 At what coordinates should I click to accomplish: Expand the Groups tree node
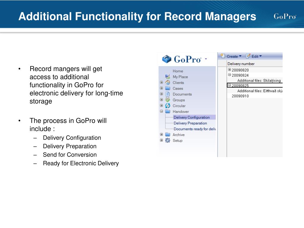pyautogui.click(x=161, y=100)
